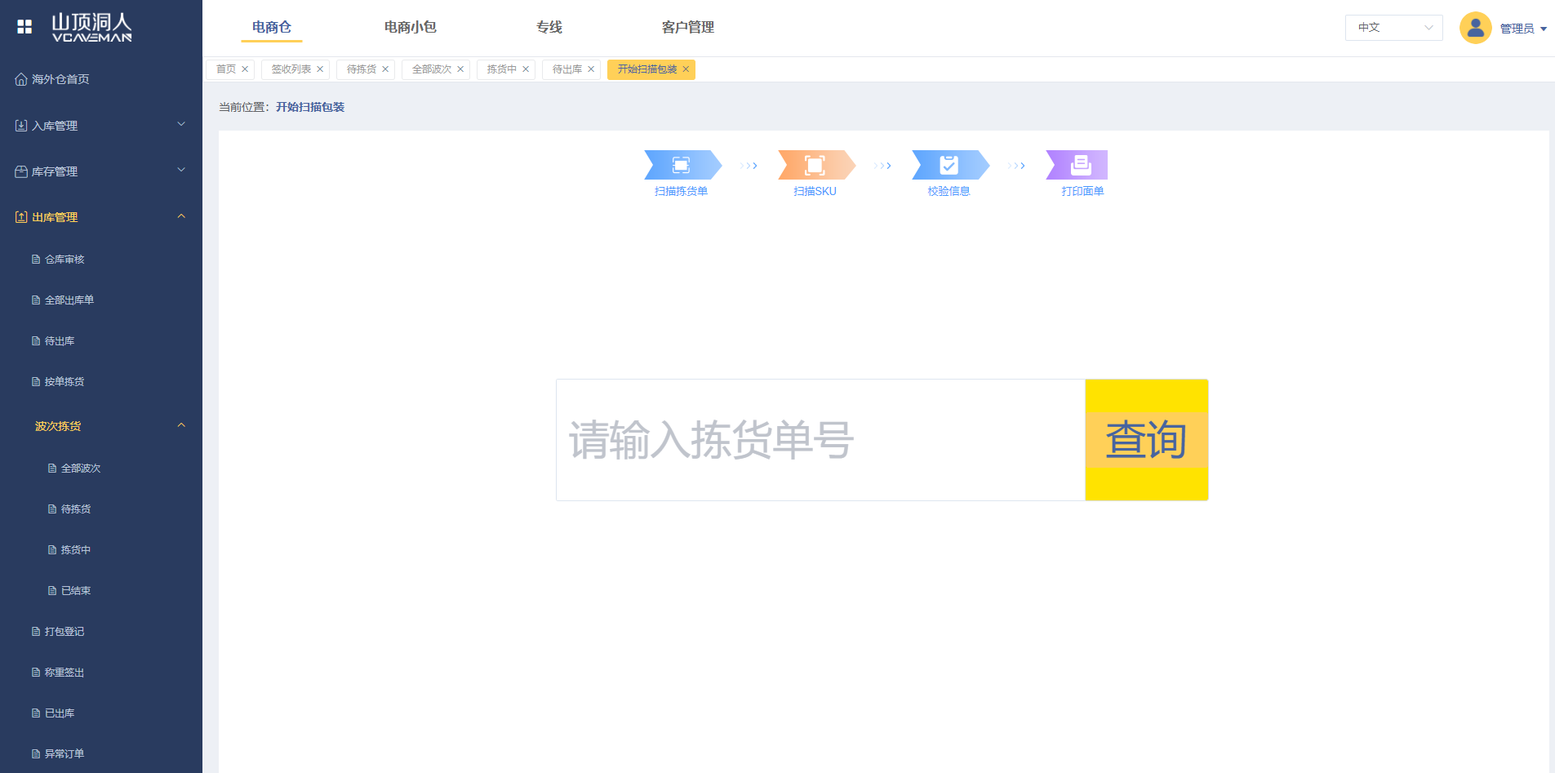Open 称重签出 in the sidebar

coord(64,672)
